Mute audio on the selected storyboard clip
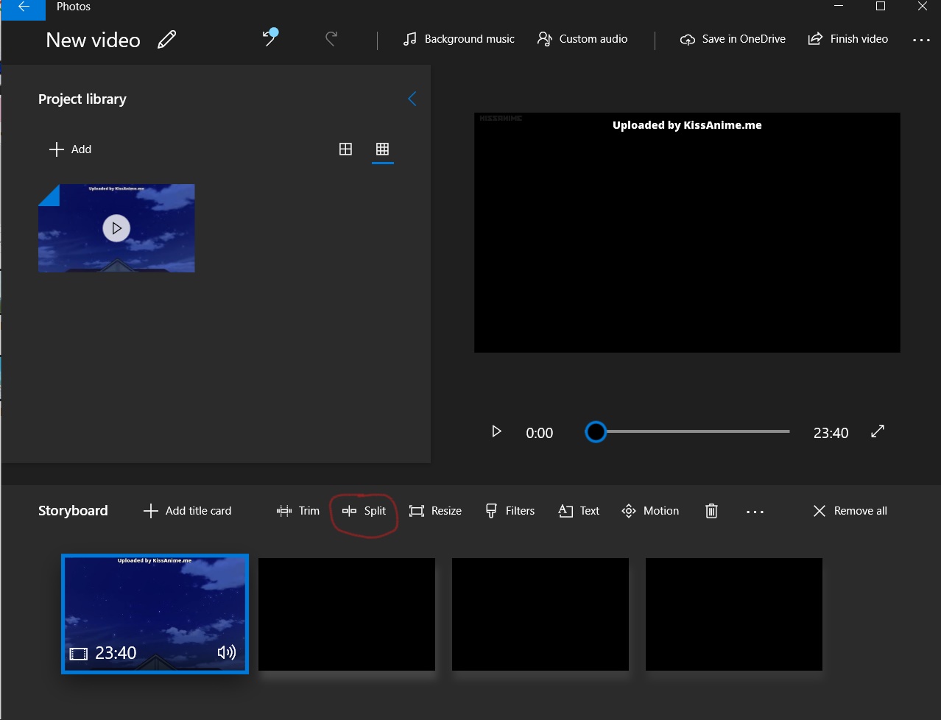941x720 pixels. pos(226,652)
